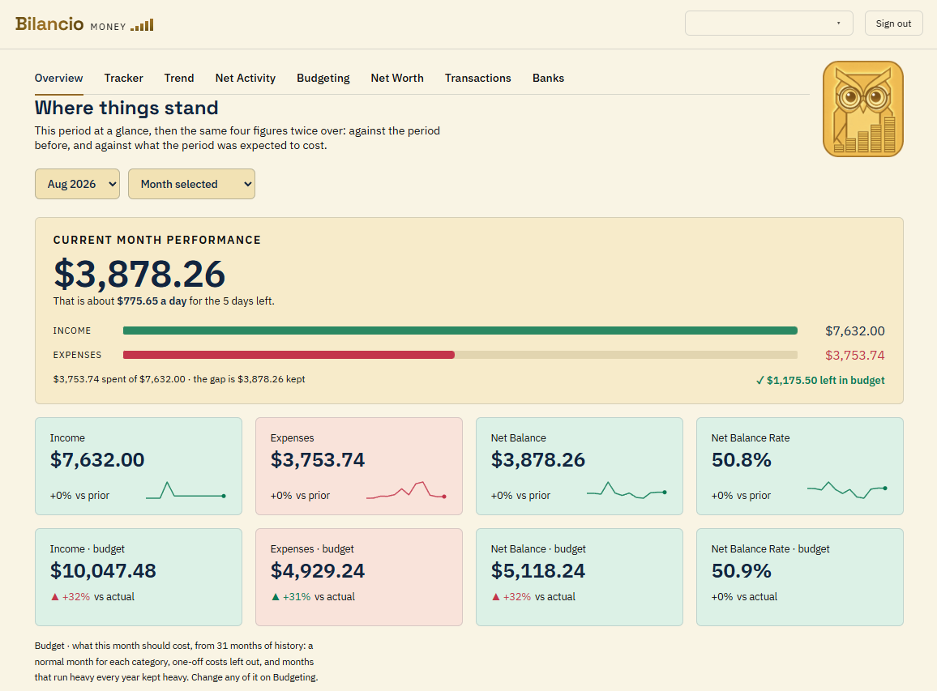Click the $3,878.26 headline amount
Viewport: 937px width, 691px height.
tap(139, 274)
